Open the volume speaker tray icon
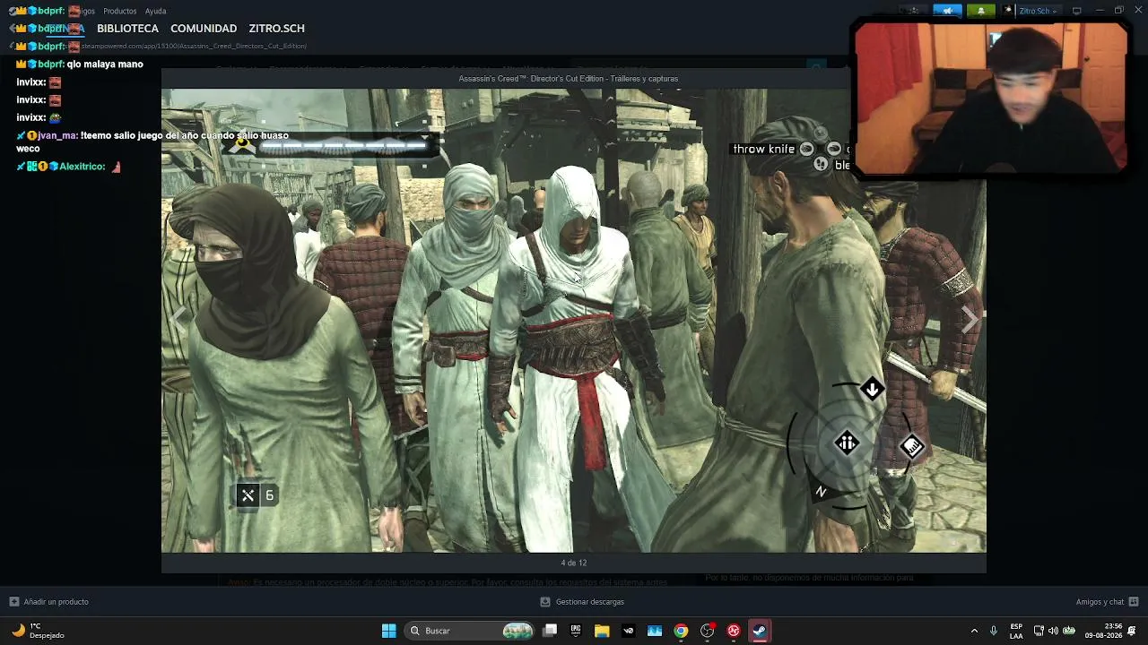This screenshot has width=1148, height=645. click(1053, 631)
